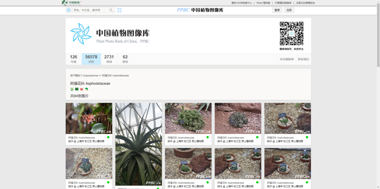Click the blue pinwheel icon beside search box
This screenshot has width=380, height=189.
[x=69, y=10]
